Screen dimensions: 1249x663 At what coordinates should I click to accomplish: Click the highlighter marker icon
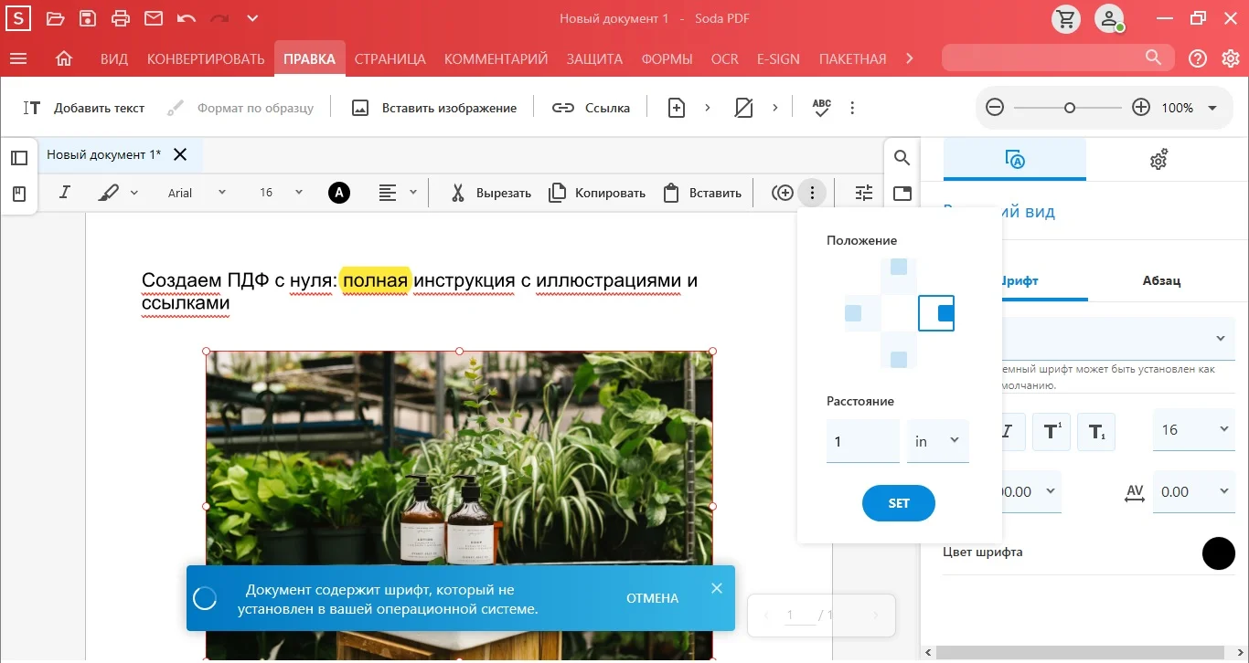pyautogui.click(x=109, y=193)
